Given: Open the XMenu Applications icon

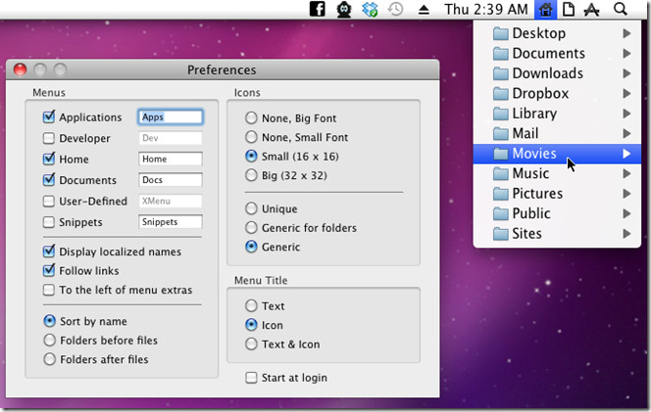Looking at the screenshot, I should point(591,10).
